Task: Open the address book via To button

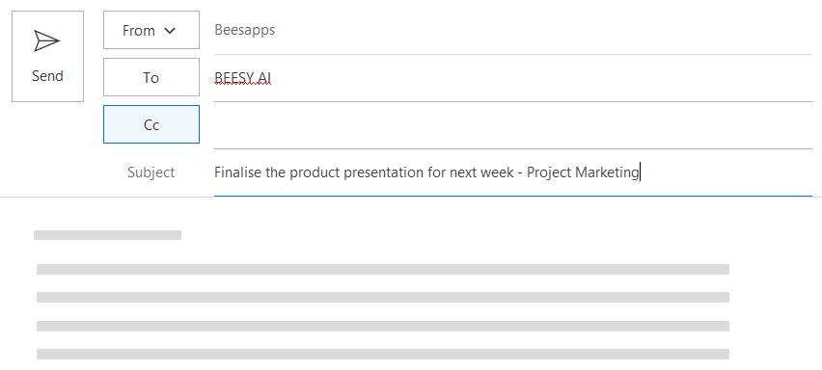Action: (x=151, y=77)
